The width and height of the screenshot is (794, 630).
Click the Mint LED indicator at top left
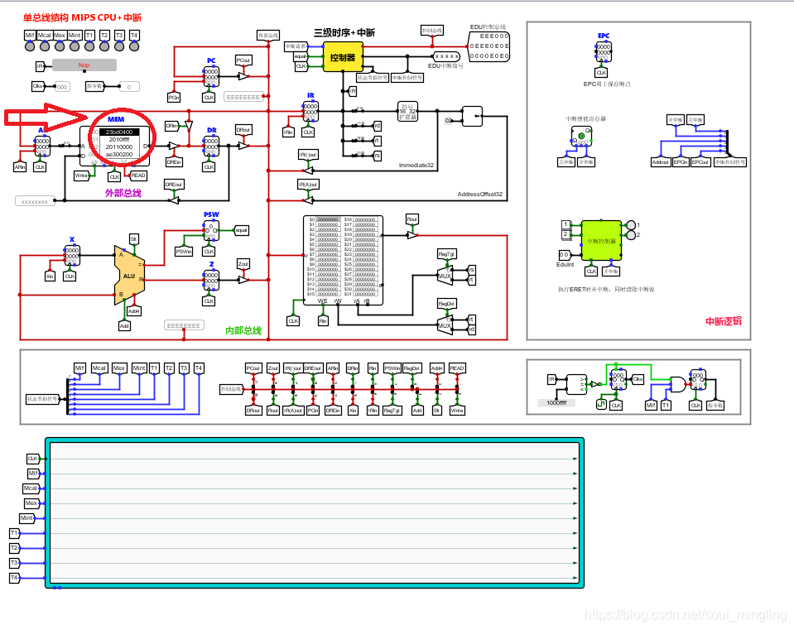coord(75,46)
